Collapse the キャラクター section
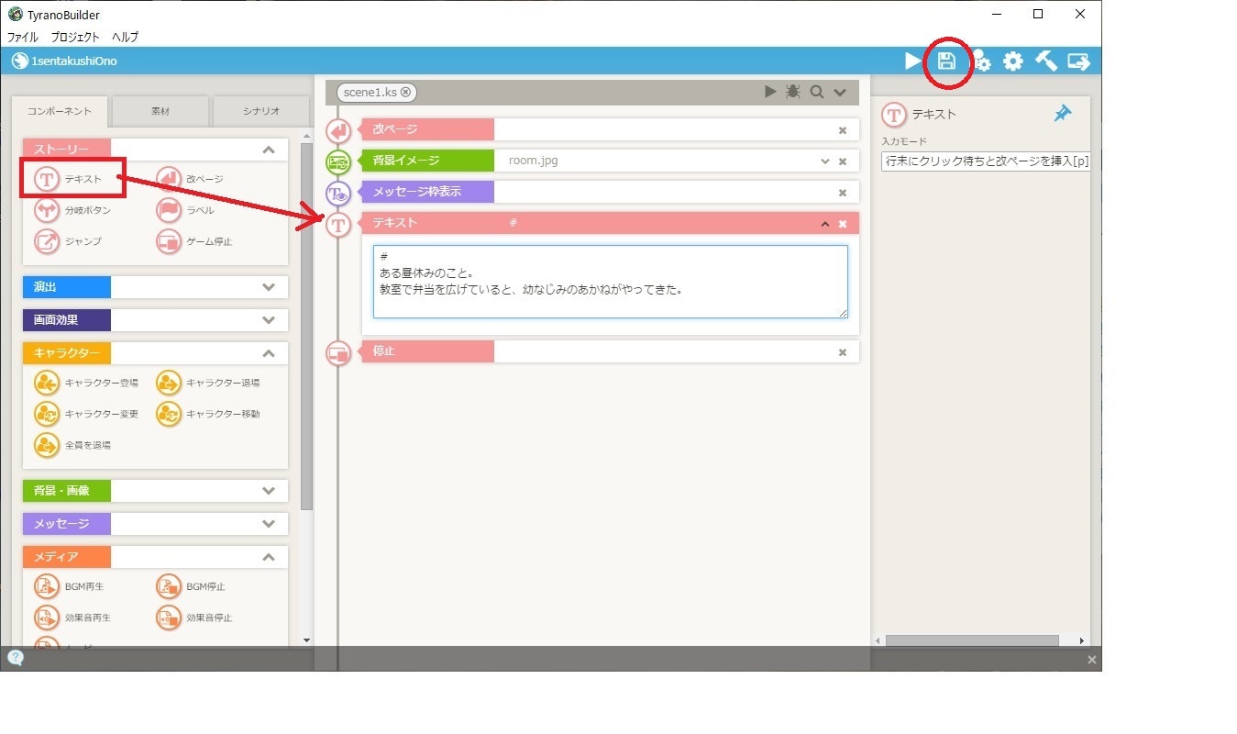This screenshot has height=734, width=1237. (268, 353)
